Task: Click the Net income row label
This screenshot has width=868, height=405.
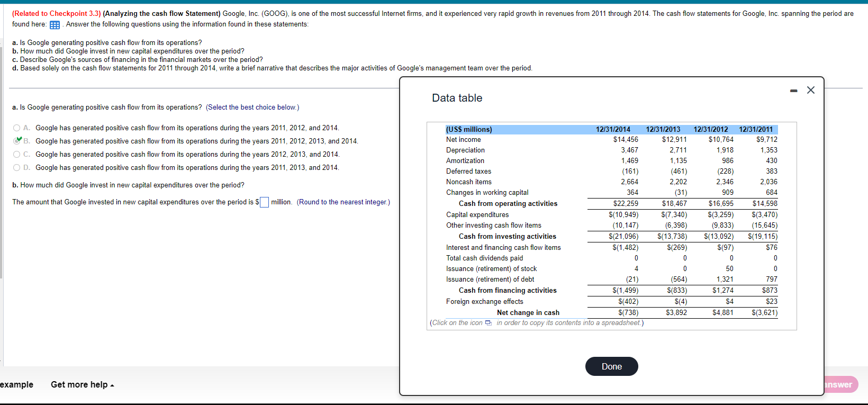Action: point(464,140)
